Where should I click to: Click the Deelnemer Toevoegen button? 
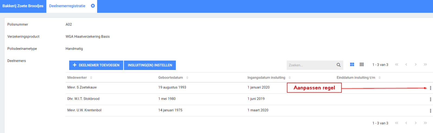coord(96,65)
